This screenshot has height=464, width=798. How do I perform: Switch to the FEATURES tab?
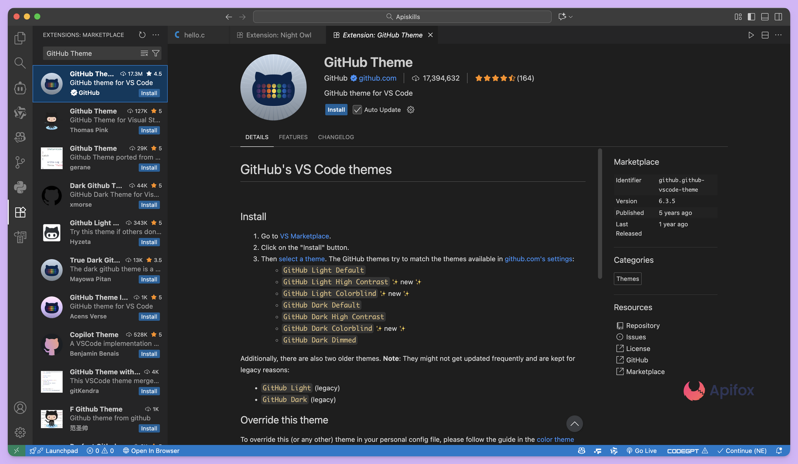pyautogui.click(x=293, y=137)
